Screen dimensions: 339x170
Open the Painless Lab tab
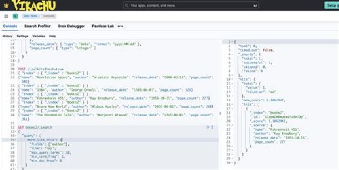(x=103, y=26)
